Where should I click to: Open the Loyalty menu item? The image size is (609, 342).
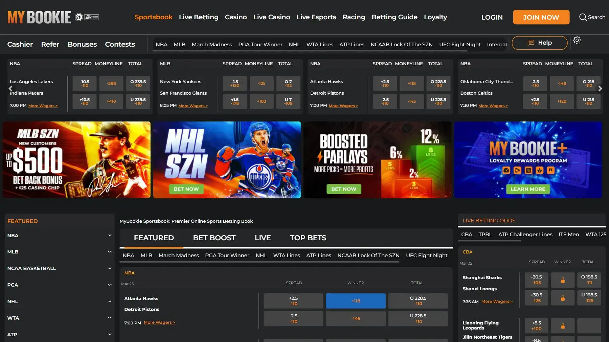click(x=435, y=17)
